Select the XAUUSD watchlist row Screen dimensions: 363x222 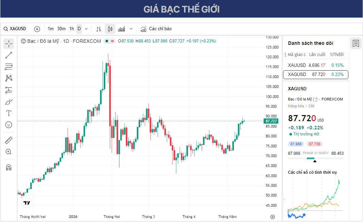pyautogui.click(x=316, y=66)
